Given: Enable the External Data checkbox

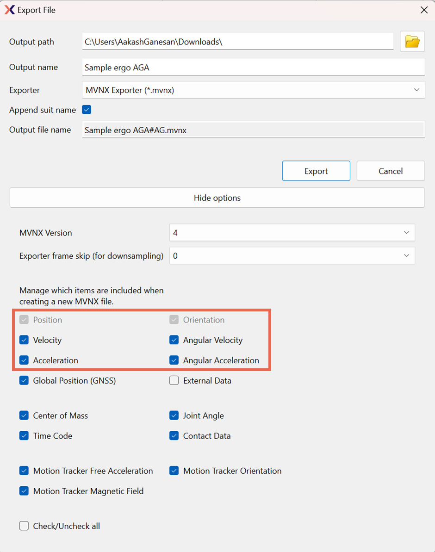Looking at the screenshot, I should [174, 380].
